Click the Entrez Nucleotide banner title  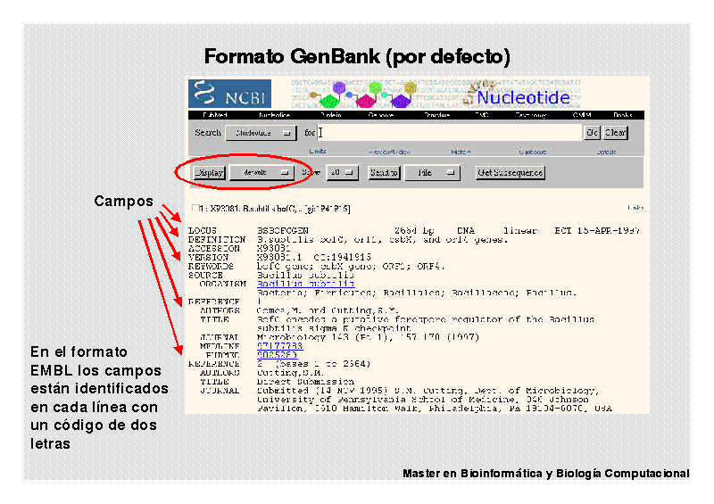tap(522, 96)
